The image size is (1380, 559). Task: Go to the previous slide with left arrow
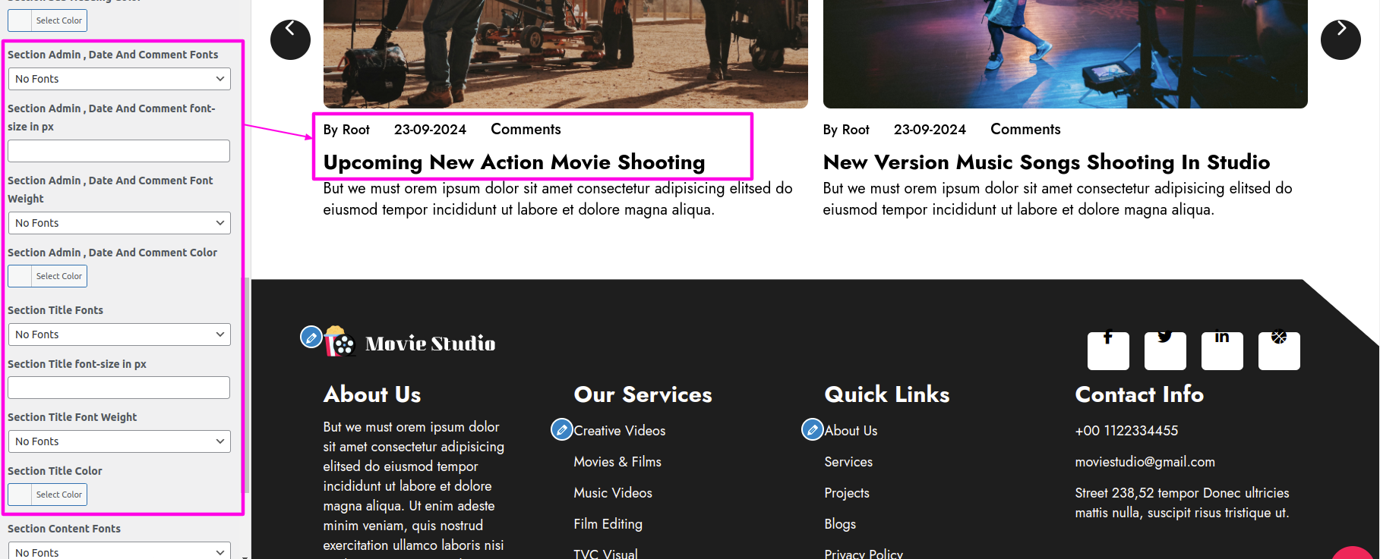[x=290, y=39]
